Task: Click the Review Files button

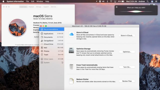Action: point(127,81)
